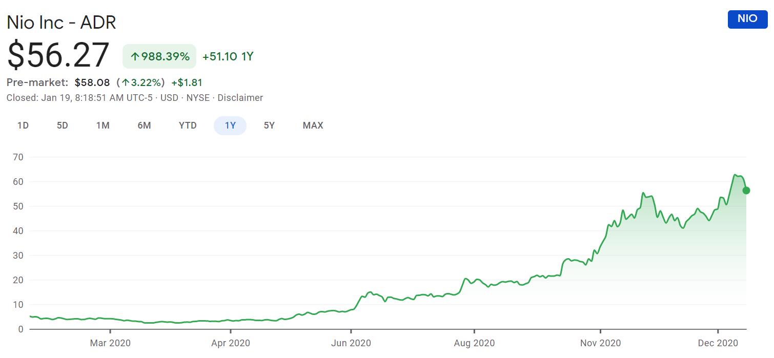774x358 pixels.
Task: Click the green endpoint dot on chart
Action: pyautogui.click(x=746, y=191)
